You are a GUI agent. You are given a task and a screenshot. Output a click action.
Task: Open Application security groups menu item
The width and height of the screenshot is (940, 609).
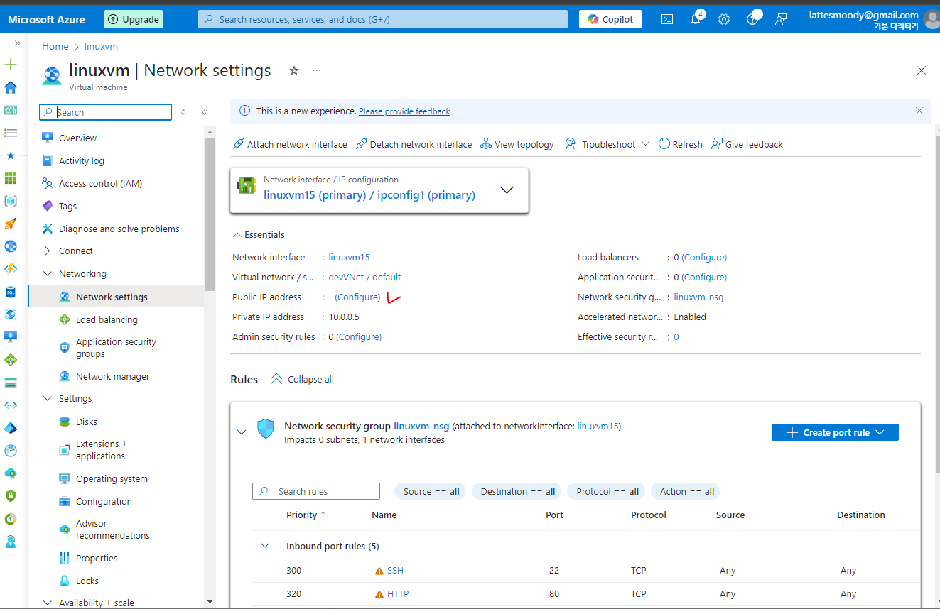[x=116, y=348]
